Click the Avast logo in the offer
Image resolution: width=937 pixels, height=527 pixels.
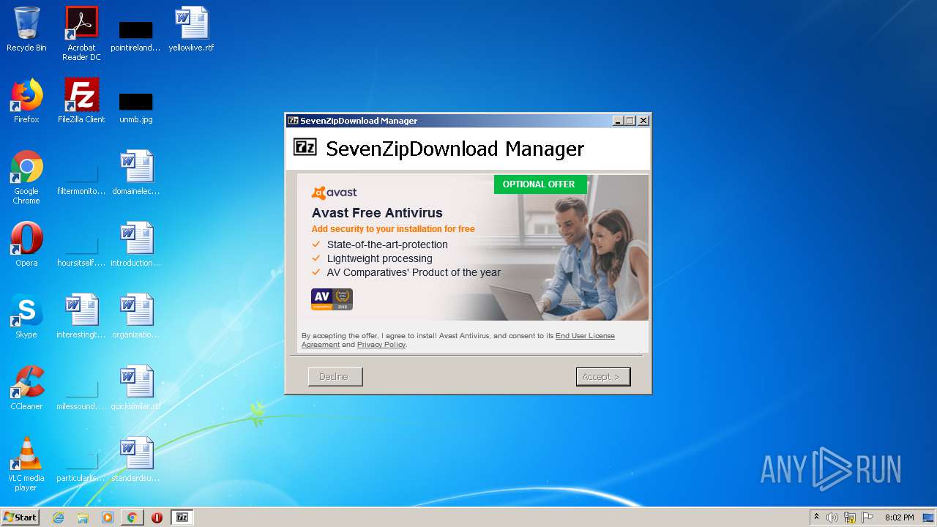(335, 193)
